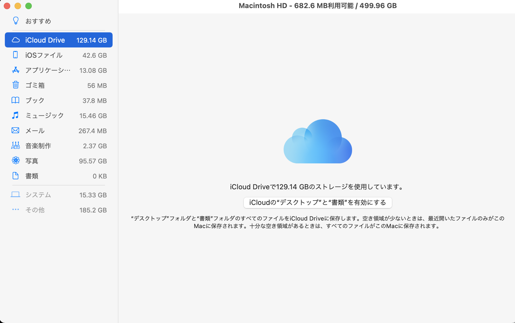Click the envelope icon for メール
The image size is (515, 323).
pyautogui.click(x=15, y=130)
